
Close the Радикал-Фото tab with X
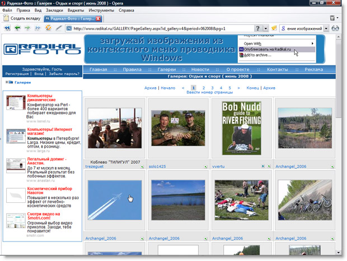coord(98,18)
